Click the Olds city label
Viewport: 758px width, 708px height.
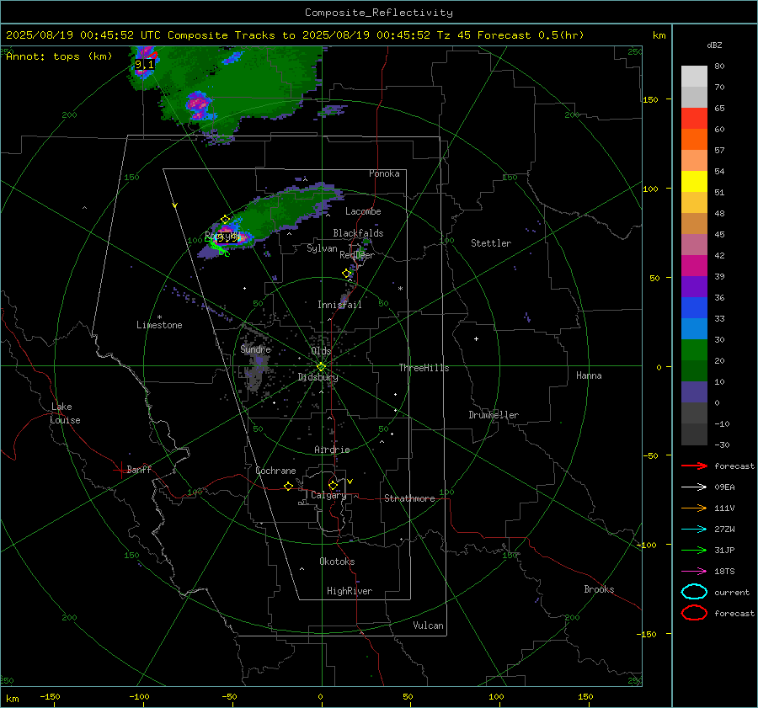[321, 351]
